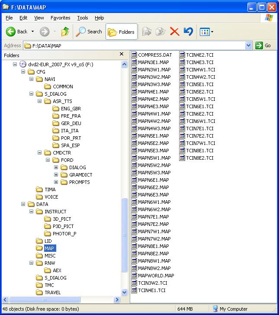Screen dimensions: 279x315
Task: Open the Favorites menu
Action: (x=60, y=18)
